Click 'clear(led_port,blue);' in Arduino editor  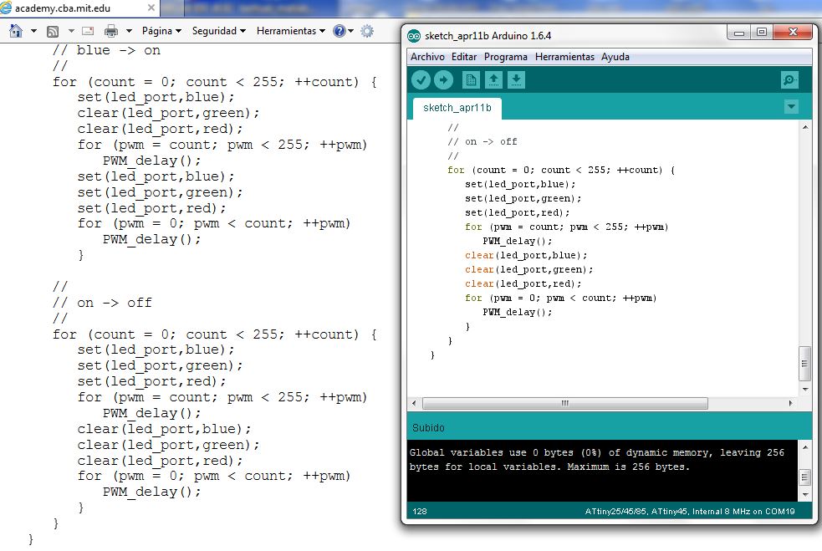[x=526, y=255]
